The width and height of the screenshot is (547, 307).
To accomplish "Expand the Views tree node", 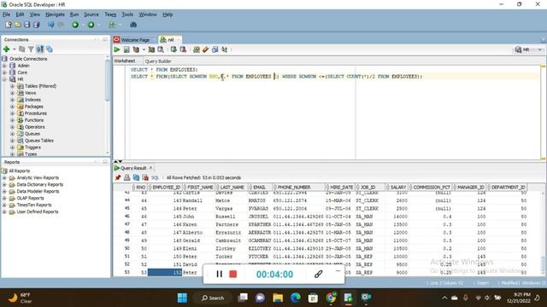I will point(12,93).
